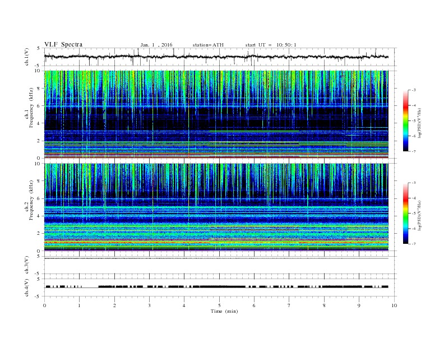The image size is (444, 343).
Task: Click the ch.2 colorbar 'log(PSD)(V²/Hz)' label
Action: 419,215
